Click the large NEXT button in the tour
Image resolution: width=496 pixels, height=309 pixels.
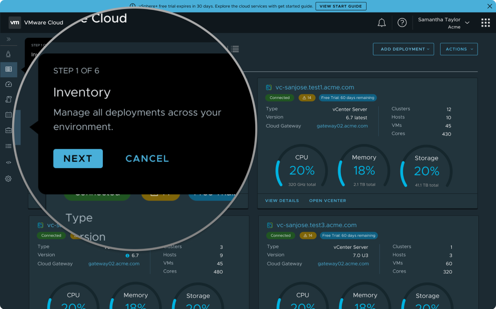point(78,158)
